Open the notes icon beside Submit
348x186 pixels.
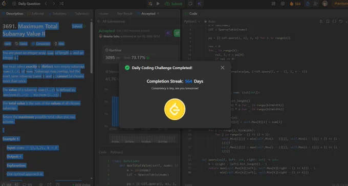coord(190,4)
